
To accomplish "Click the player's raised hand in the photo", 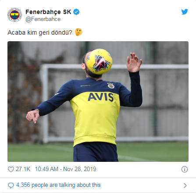I will point(134,63).
